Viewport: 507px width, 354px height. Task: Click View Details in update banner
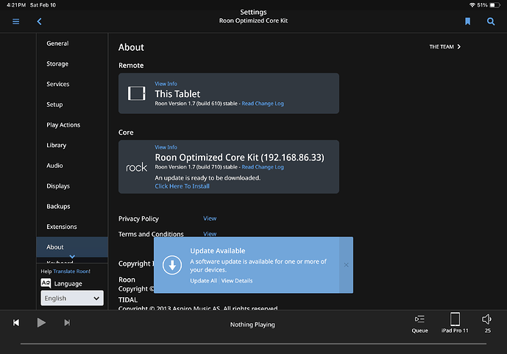tap(237, 280)
